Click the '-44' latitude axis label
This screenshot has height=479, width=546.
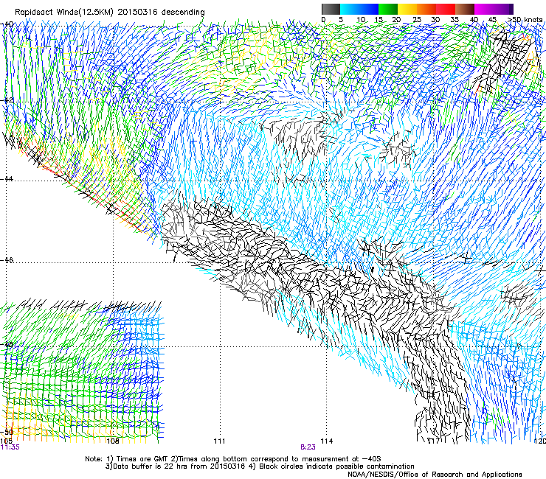click(7, 179)
